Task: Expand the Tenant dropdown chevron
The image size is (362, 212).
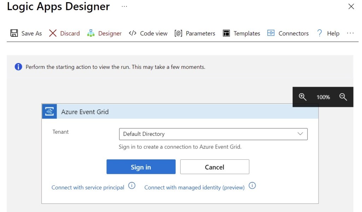Action: coord(300,134)
